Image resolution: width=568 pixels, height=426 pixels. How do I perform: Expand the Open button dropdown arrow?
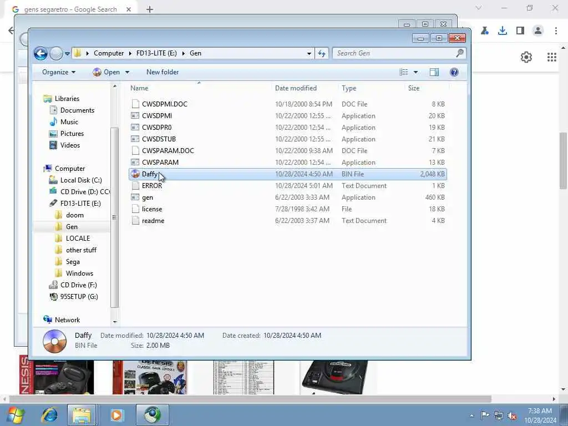(127, 72)
